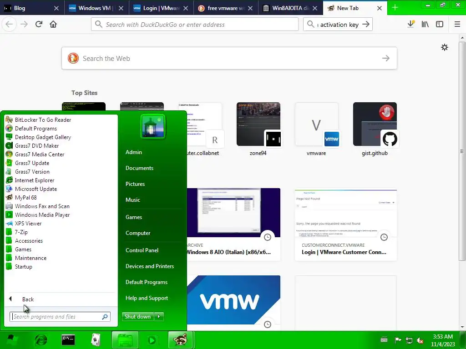This screenshot has height=349, width=466.
Task: Launch Grass7 DVD Maker
Action: click(32, 145)
